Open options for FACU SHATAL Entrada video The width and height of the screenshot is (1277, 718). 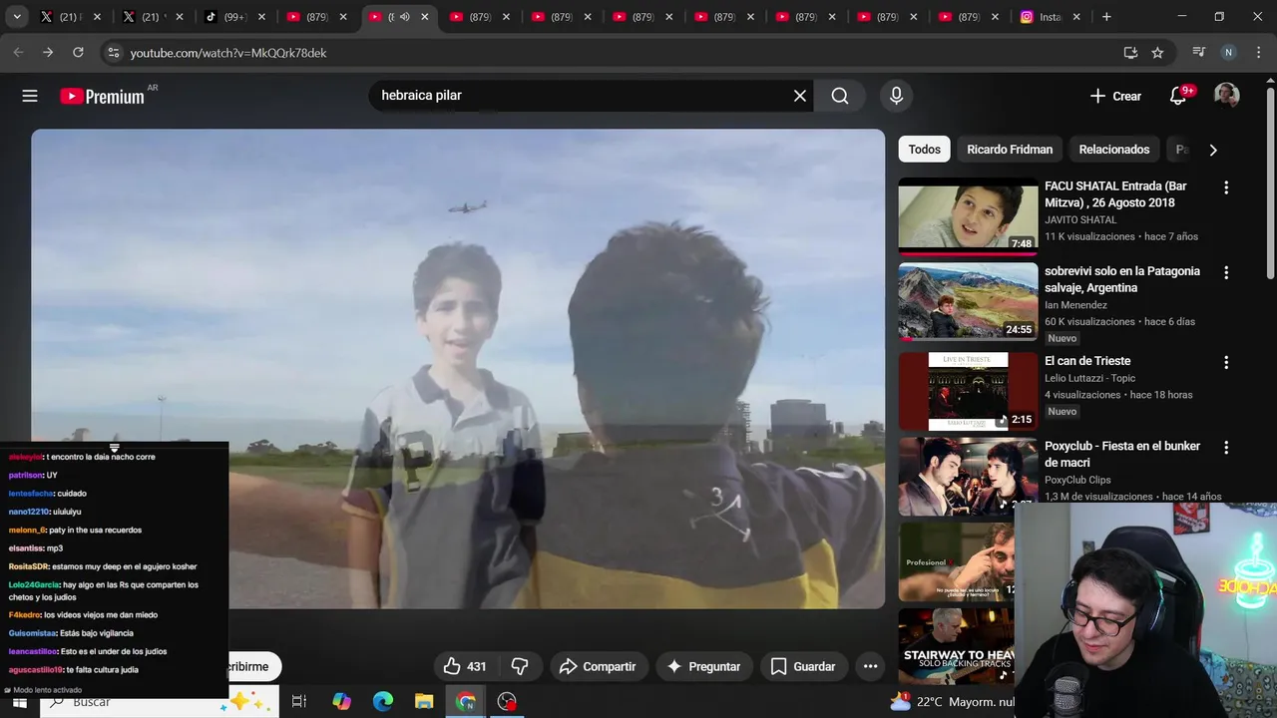click(1226, 187)
